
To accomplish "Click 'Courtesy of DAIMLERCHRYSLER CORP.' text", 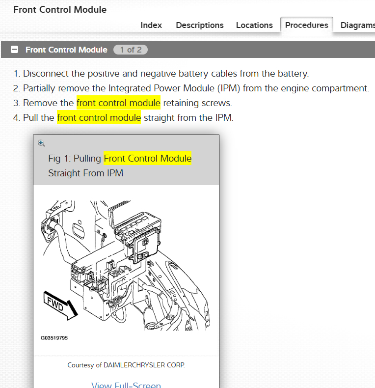I will click(x=126, y=365).
